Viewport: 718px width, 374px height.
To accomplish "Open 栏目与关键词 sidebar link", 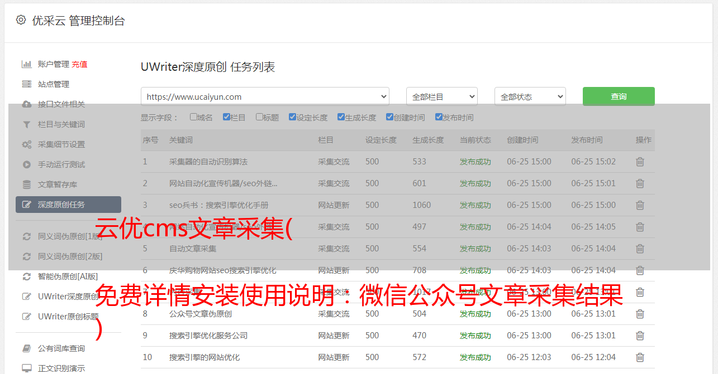I will coord(61,124).
